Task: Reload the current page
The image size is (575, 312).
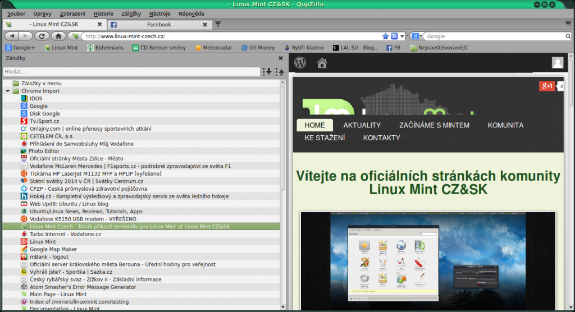Action: click(42, 36)
